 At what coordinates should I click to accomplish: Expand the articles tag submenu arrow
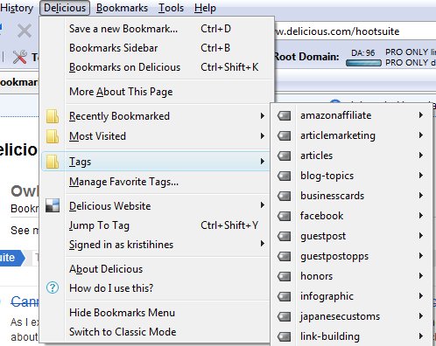(x=421, y=156)
